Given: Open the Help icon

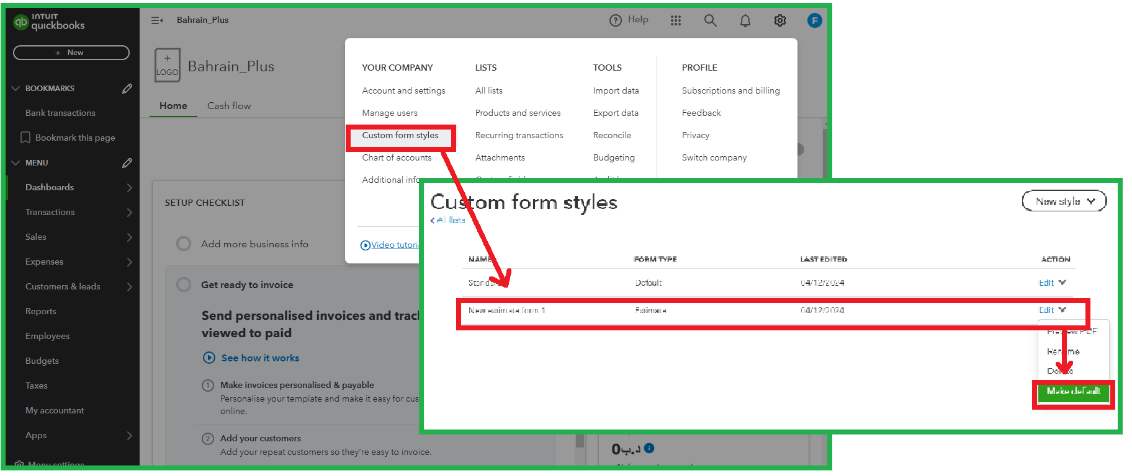Looking at the screenshot, I should tap(616, 20).
